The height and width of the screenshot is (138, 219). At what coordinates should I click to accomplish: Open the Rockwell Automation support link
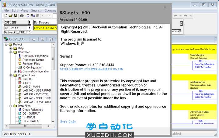coord(91,69)
